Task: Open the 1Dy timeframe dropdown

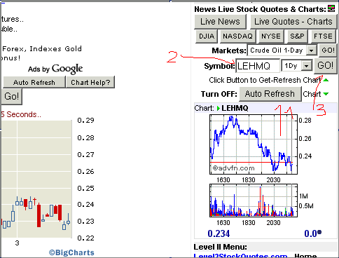Action: (x=297, y=66)
